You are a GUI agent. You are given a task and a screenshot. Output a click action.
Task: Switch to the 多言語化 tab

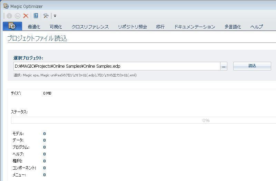pos(233,27)
